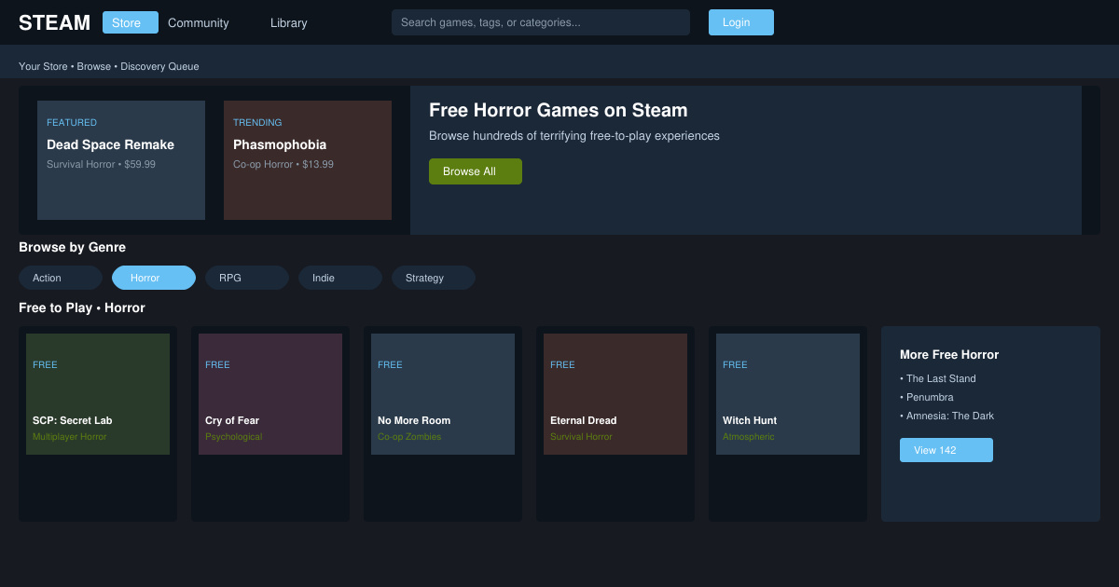Click the terrifying free-to-play experiences description
Image resolution: width=1119 pixels, height=587 pixels.
pos(574,136)
